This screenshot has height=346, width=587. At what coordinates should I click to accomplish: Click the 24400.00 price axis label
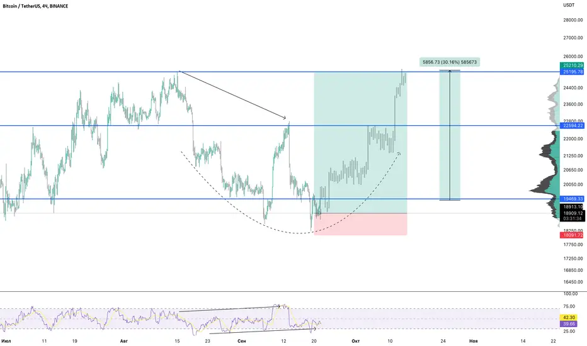click(x=573, y=87)
